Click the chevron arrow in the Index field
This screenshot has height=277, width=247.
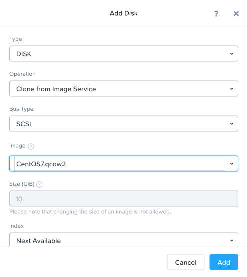point(232,240)
